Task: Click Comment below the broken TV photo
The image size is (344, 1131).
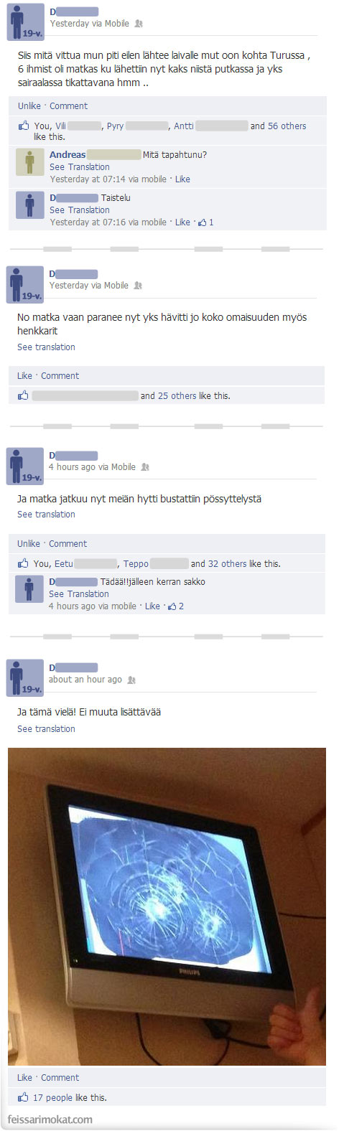Action: tap(60, 1077)
